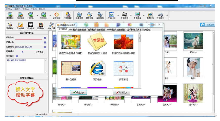Switch to the 视频格式相册模板 tab

tap(96, 30)
